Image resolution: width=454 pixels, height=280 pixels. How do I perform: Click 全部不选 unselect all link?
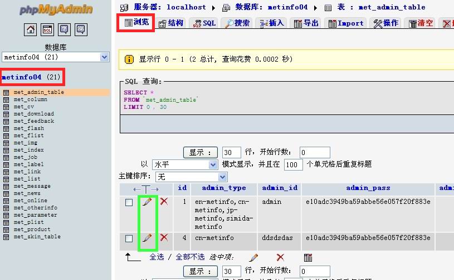(190, 257)
